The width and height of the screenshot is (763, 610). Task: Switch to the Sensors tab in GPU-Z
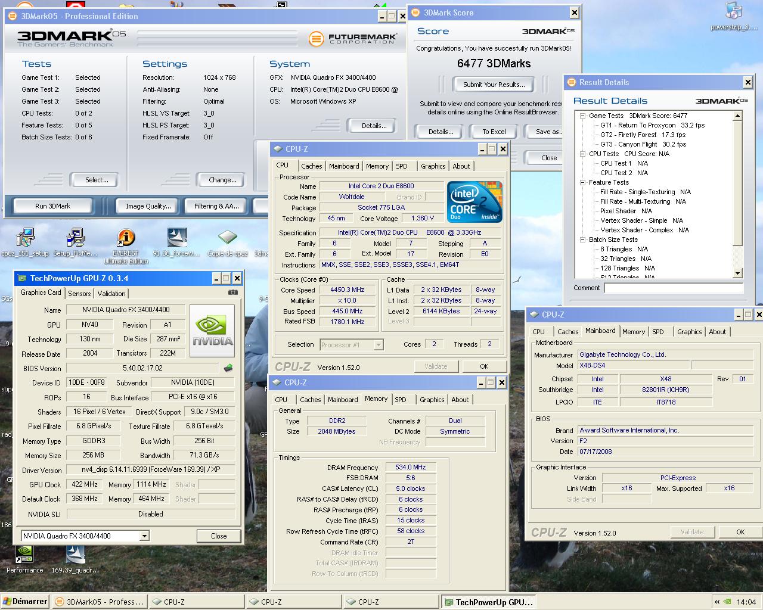(x=79, y=294)
